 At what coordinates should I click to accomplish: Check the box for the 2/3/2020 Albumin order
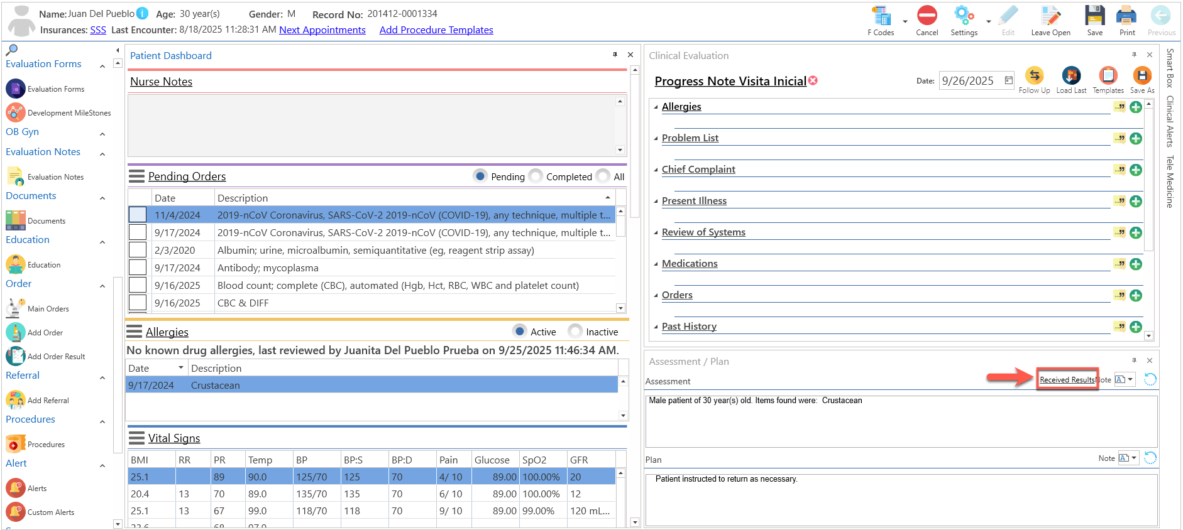138,250
